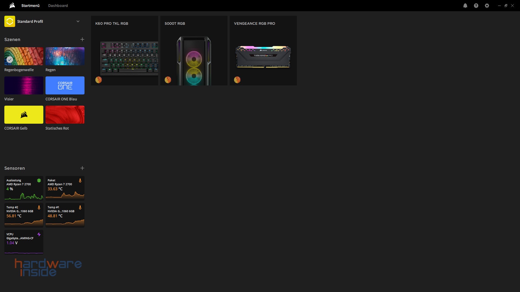Viewport: 520px width, 292px height.
Task: Click the CORSAIR ONE Blau label
Action: pos(61,99)
